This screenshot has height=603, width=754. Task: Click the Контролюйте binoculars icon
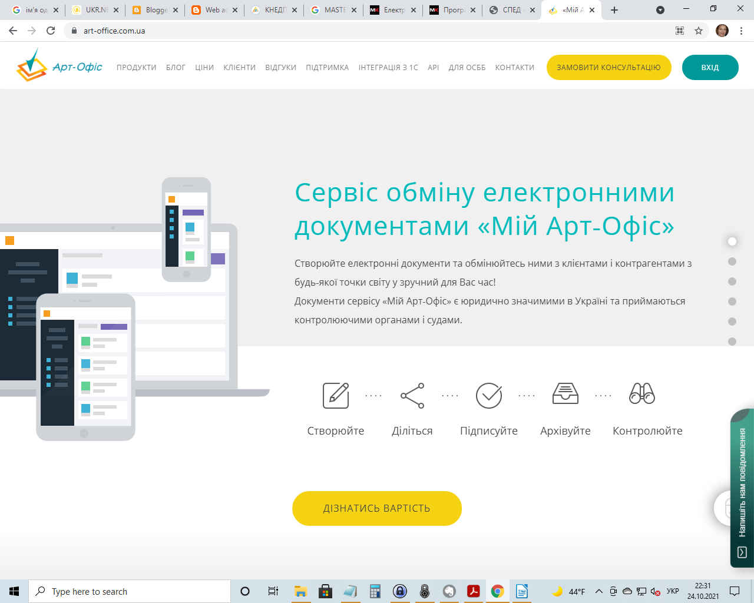[x=642, y=393]
